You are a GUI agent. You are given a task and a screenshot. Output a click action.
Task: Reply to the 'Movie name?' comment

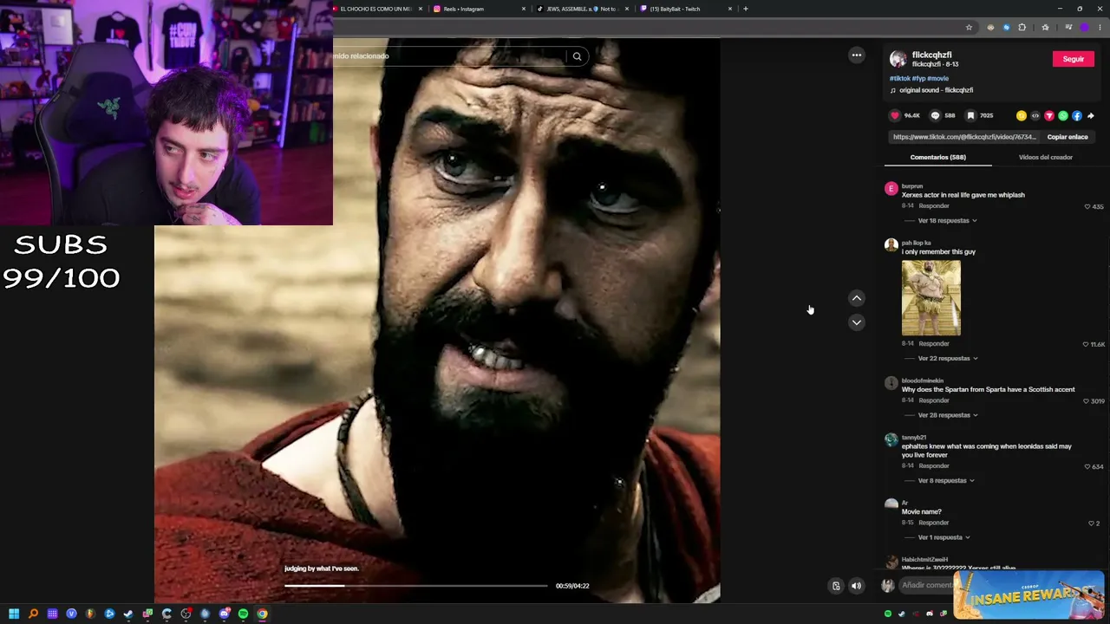pyautogui.click(x=934, y=523)
